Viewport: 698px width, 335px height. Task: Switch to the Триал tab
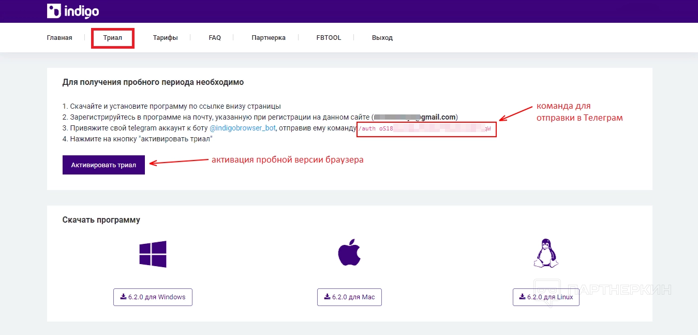[113, 38]
